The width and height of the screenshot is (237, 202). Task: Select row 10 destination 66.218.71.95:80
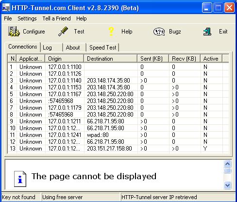pyautogui.click(x=105, y=128)
